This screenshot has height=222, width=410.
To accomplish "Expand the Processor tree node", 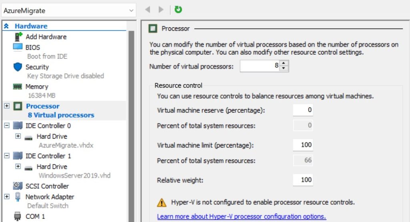I will click(7, 106).
